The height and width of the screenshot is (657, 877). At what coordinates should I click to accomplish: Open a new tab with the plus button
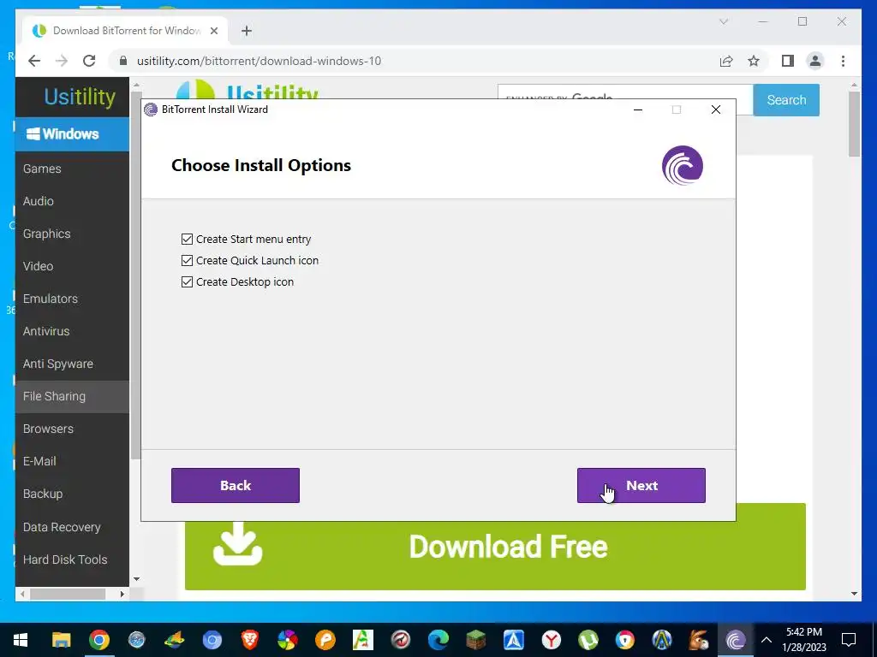coord(247,31)
